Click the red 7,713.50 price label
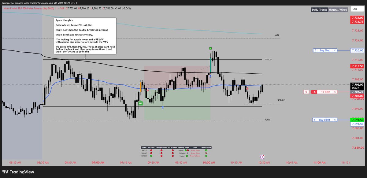Screen dimensions: 367x178 click(x=357, y=66)
